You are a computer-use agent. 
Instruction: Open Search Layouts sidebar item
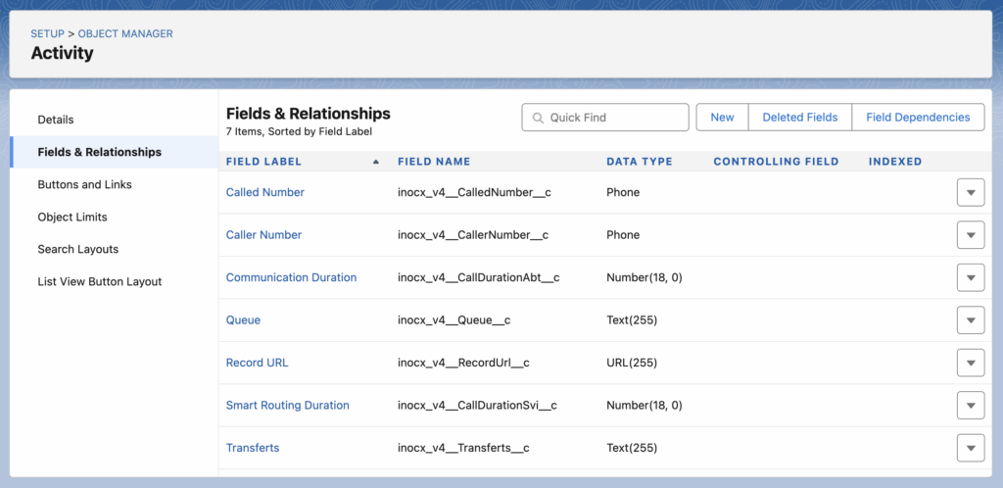[78, 249]
